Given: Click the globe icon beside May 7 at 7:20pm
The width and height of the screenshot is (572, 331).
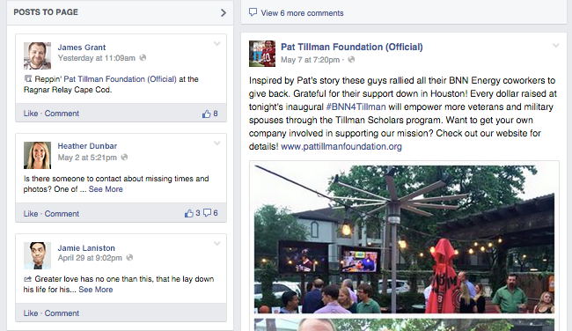Looking at the screenshot, I should [351, 60].
